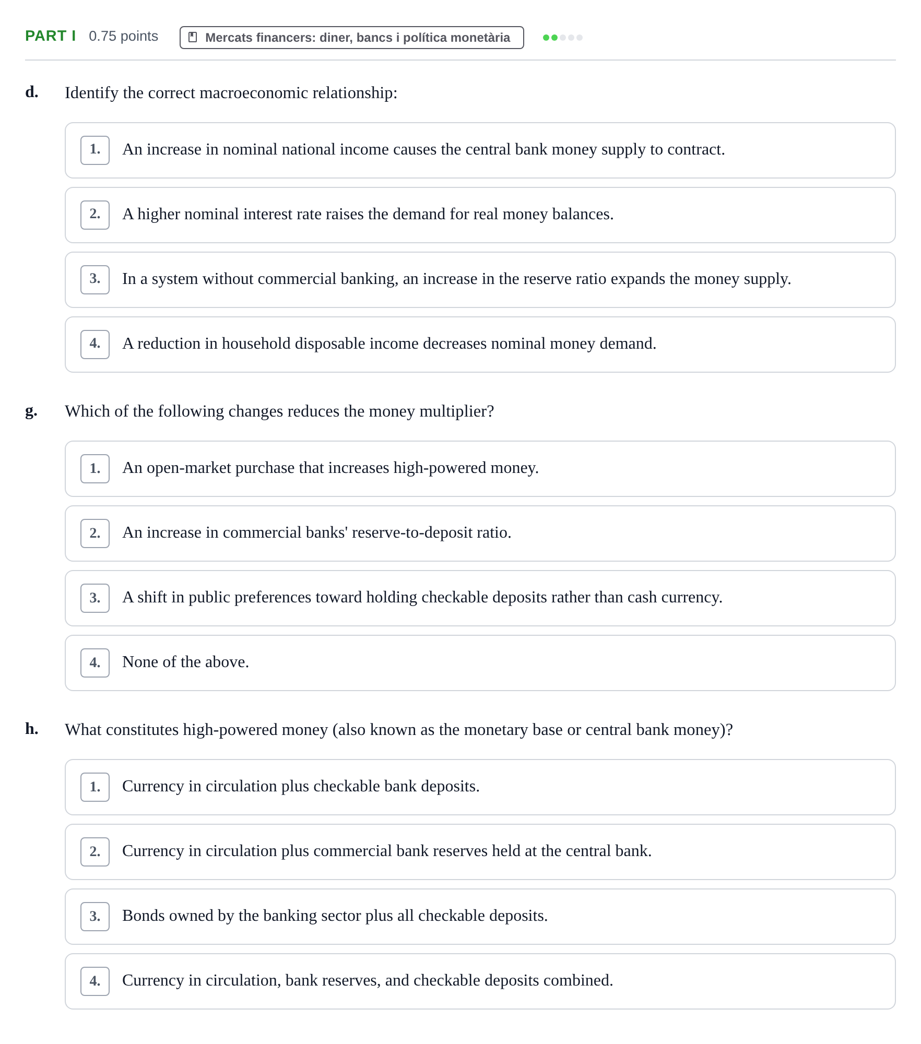Click the PART I section heading
This screenshot has width=921, height=1044.
pyautogui.click(x=51, y=36)
